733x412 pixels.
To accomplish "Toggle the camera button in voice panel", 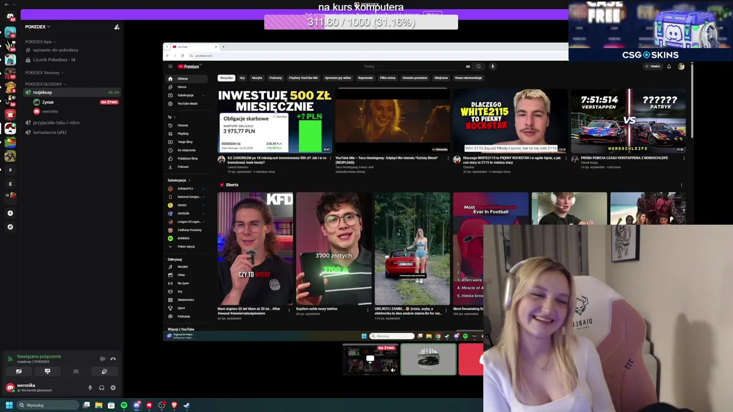I will (x=19, y=371).
